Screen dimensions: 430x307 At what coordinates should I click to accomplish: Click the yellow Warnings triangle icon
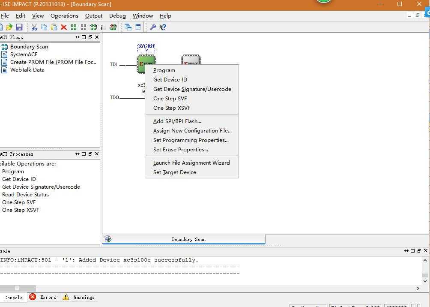pos(66,297)
